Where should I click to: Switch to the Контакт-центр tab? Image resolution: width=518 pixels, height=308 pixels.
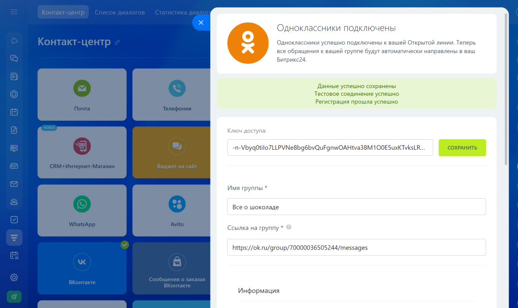pyautogui.click(x=63, y=12)
